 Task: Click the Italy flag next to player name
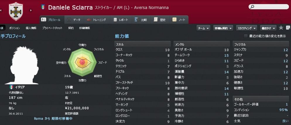click(43, 7)
